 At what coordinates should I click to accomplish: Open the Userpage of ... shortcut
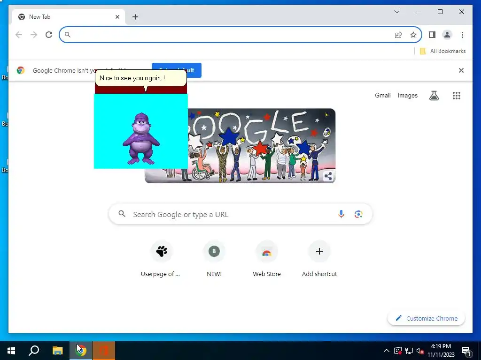click(x=162, y=260)
